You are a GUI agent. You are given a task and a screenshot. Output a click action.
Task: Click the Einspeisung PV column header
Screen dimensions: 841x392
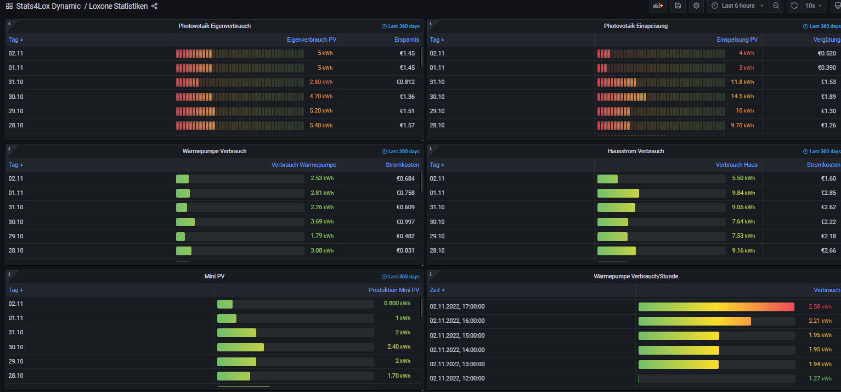tap(737, 40)
